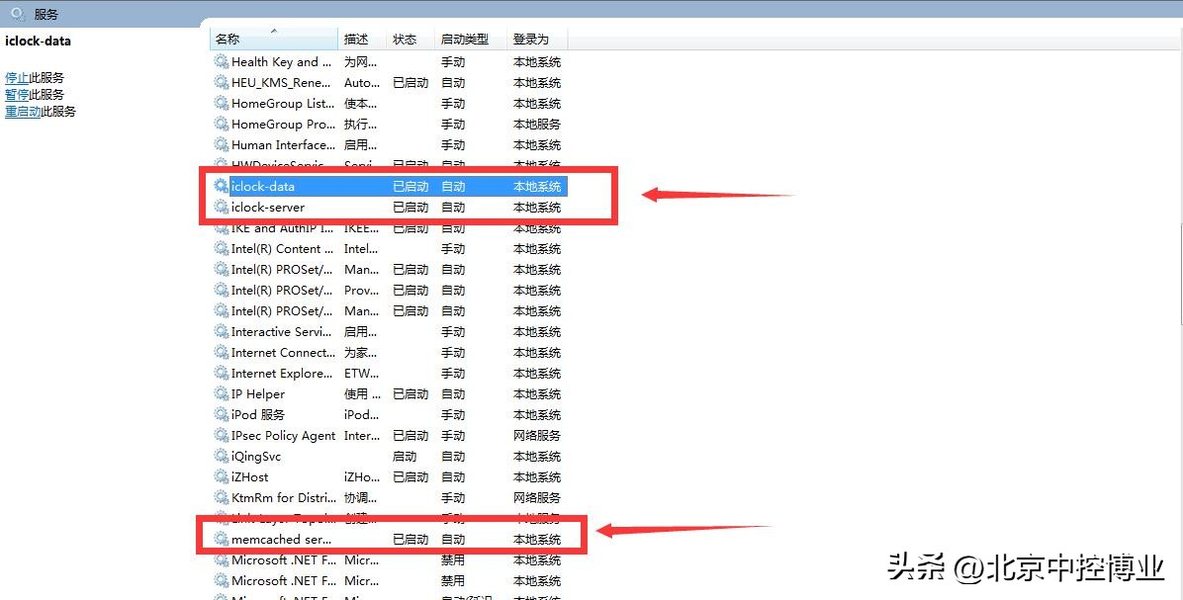The height and width of the screenshot is (600, 1183).
Task: Click gear icon beside IPsec Policy Agent
Action: [221, 435]
